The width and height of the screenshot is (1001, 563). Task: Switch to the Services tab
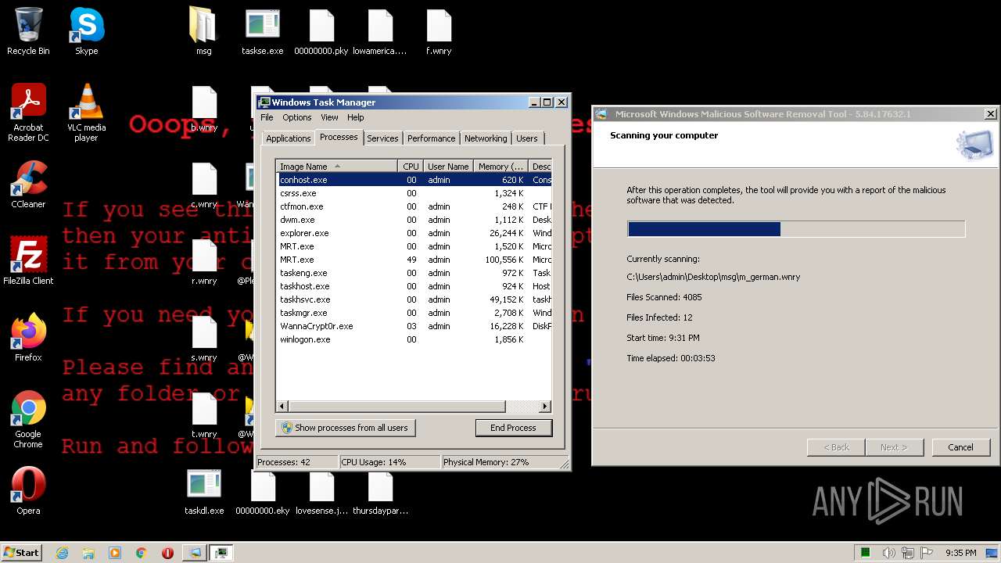[x=382, y=138]
